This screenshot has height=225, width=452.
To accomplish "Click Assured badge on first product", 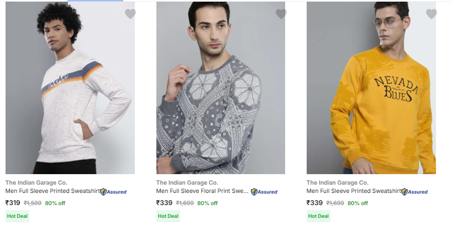I will [114, 192].
